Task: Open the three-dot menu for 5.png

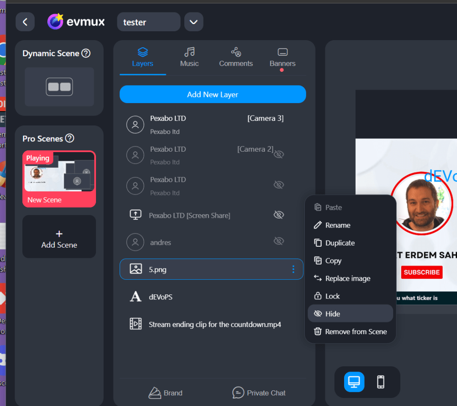Action: point(293,269)
